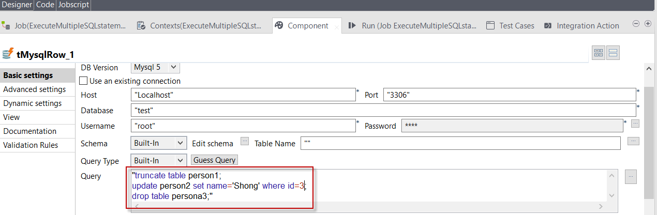Open the View section
Screen dimensions: 657x215
point(37,117)
